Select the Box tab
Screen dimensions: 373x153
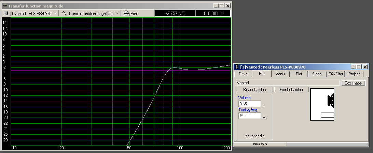coord(262,74)
